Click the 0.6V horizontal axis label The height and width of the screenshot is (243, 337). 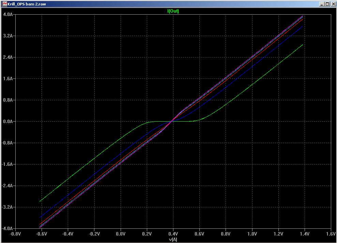[199, 234]
